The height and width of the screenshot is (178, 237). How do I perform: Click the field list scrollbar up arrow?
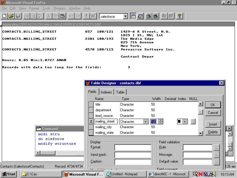pos(201,104)
